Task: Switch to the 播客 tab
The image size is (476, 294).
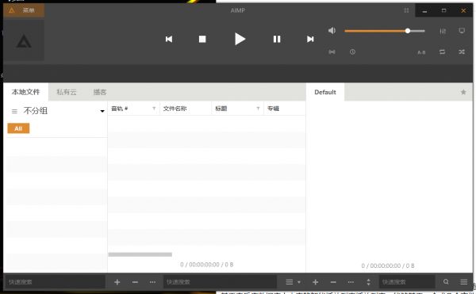Action: click(100, 92)
